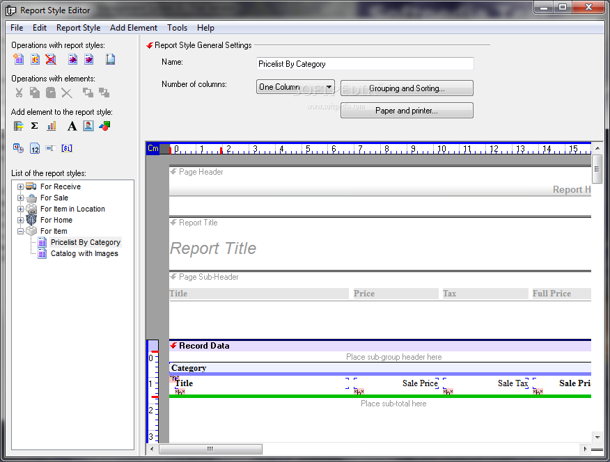Viewport: 610px width, 462px height.
Task: Select the Price column header label
Action: [x=396, y=294]
